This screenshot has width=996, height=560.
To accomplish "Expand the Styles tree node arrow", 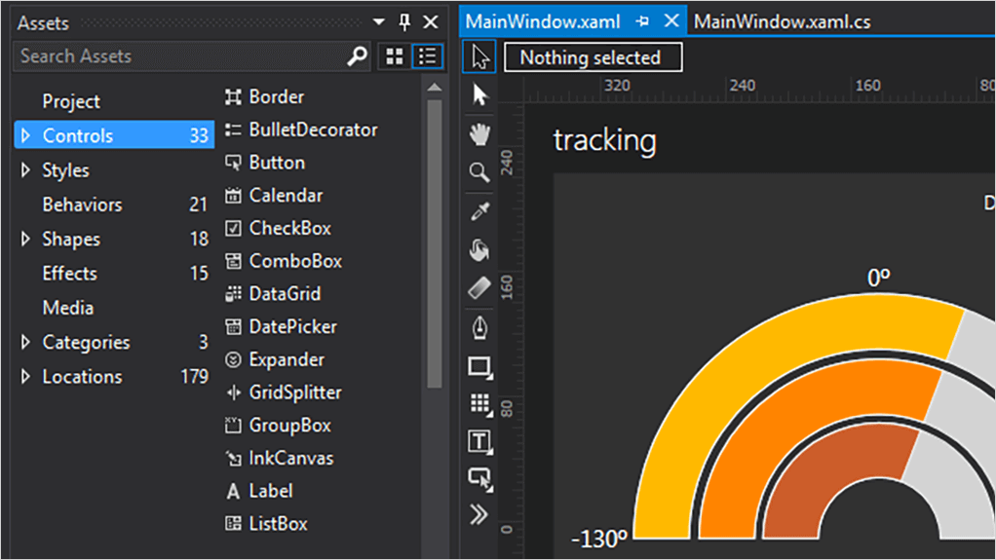I will (x=25, y=170).
